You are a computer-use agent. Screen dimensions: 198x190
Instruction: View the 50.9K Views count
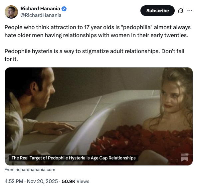point(76,181)
